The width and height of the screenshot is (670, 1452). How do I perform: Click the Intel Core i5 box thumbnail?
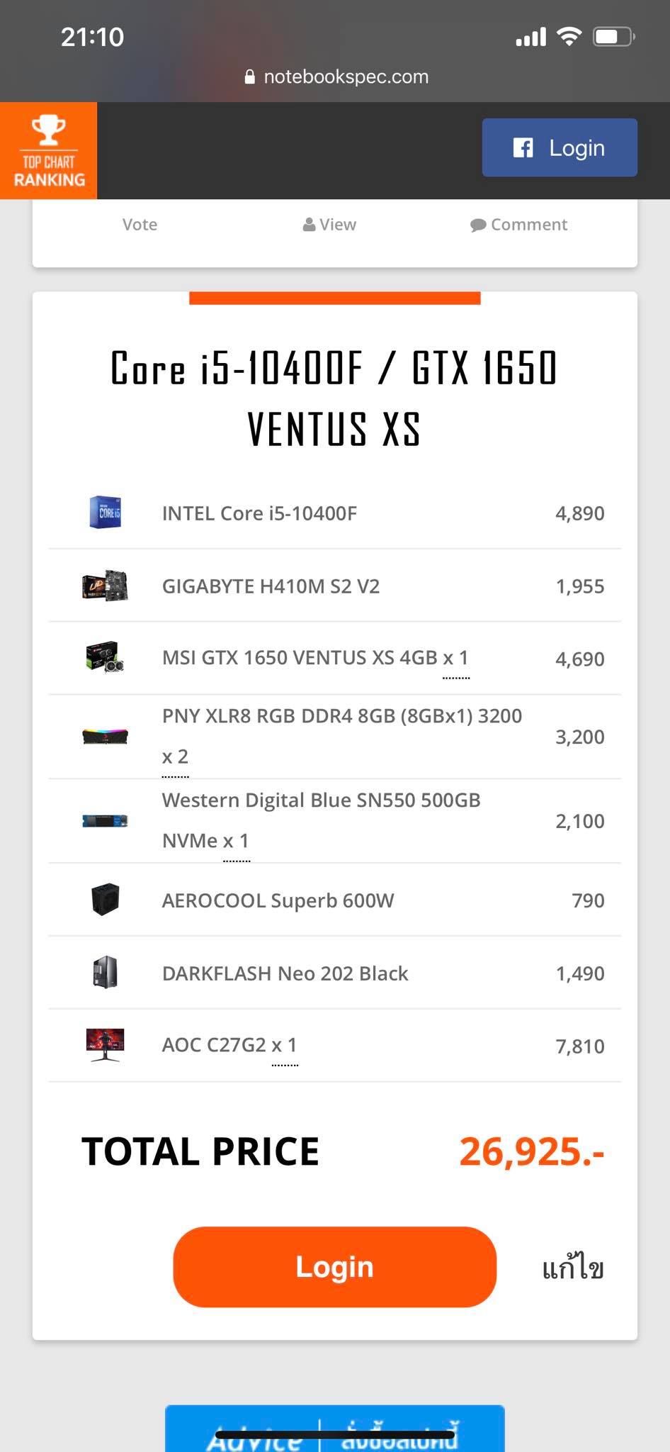[x=105, y=513]
